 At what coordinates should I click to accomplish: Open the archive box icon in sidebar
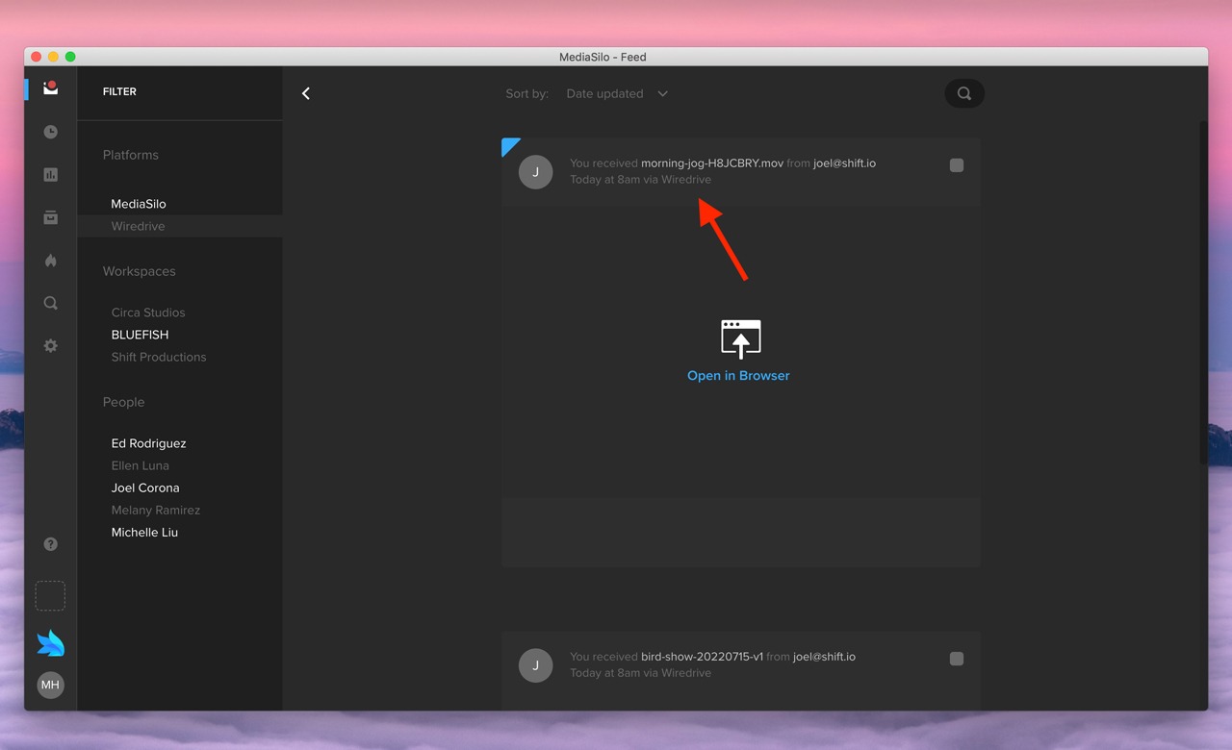point(51,217)
